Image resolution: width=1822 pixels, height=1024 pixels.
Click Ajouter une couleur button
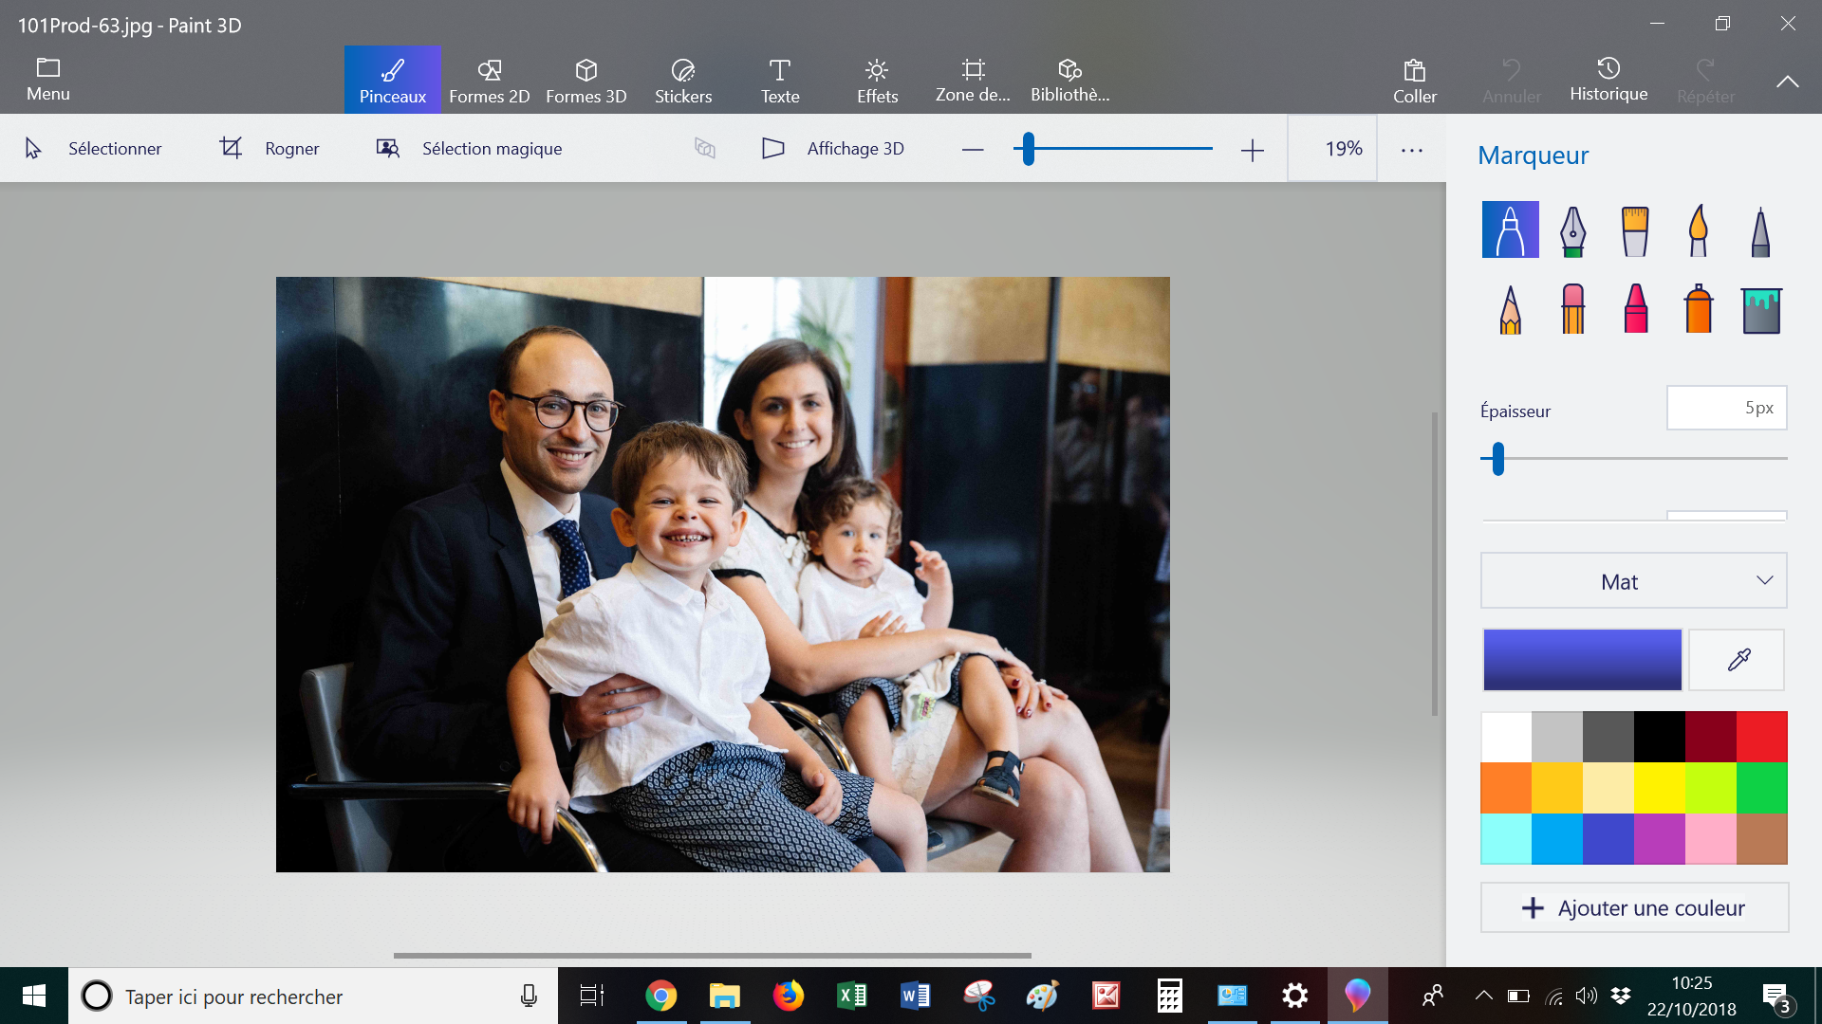tap(1634, 907)
